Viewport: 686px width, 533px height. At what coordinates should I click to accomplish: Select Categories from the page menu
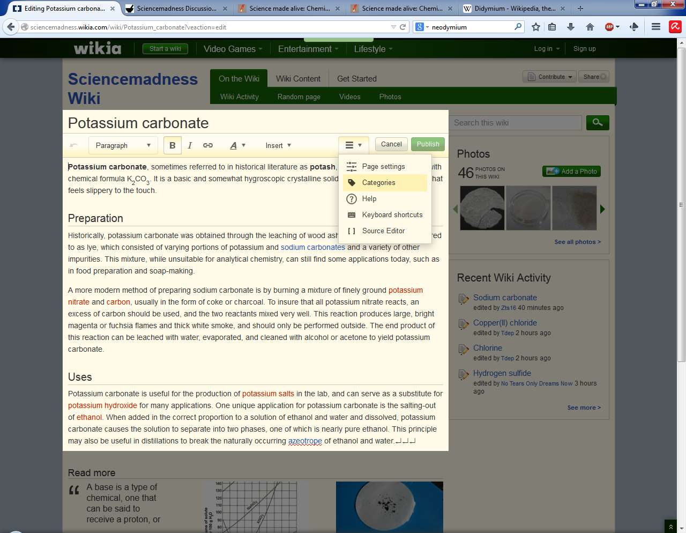(x=378, y=183)
